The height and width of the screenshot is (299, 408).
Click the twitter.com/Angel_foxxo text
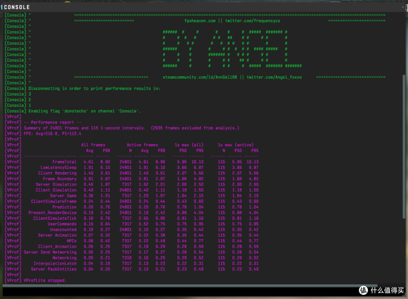click(x=274, y=77)
